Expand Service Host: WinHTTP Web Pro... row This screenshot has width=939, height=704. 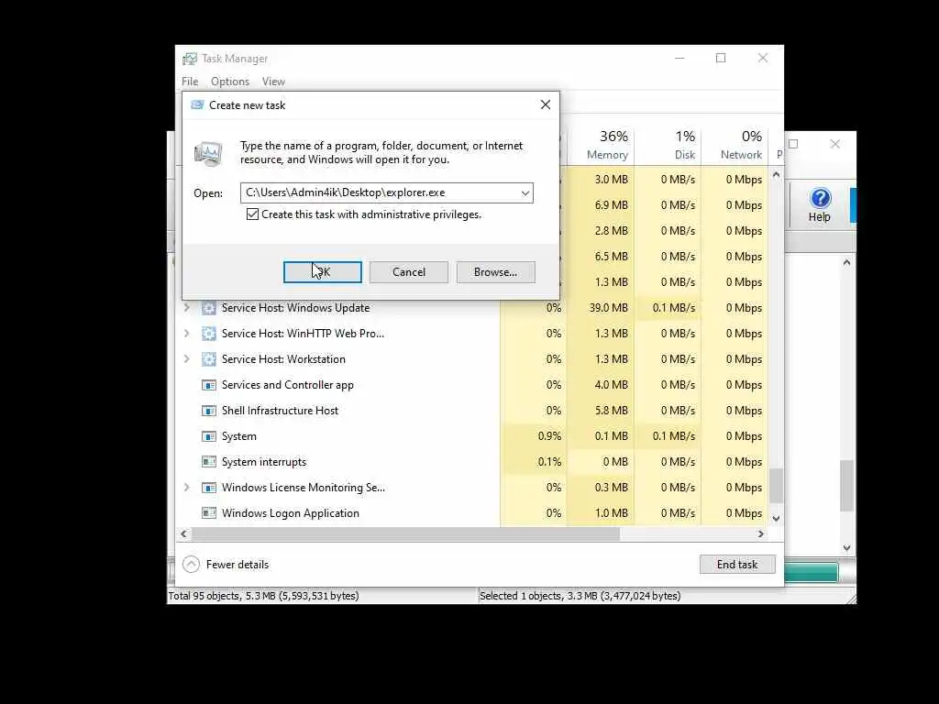click(186, 334)
